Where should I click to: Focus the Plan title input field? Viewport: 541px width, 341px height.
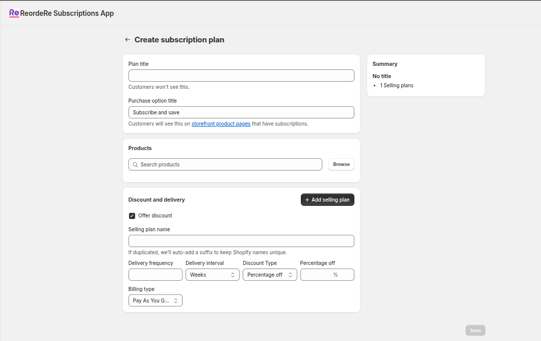pyautogui.click(x=241, y=76)
